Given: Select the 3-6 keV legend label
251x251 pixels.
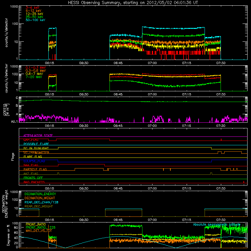Looking at the screenshot, I should click(32, 8).
